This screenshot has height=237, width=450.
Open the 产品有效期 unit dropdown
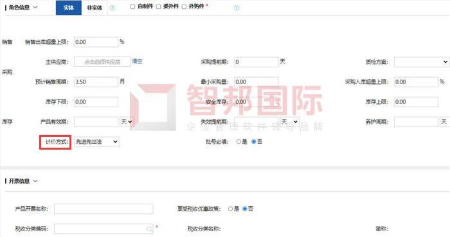pyautogui.click(x=127, y=122)
